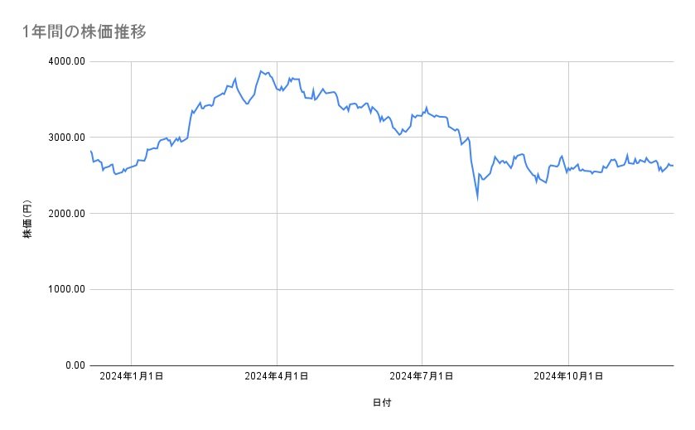The height and width of the screenshot is (430, 695).
Task: Click the 2000.00 y-axis label
Action: tap(65, 214)
